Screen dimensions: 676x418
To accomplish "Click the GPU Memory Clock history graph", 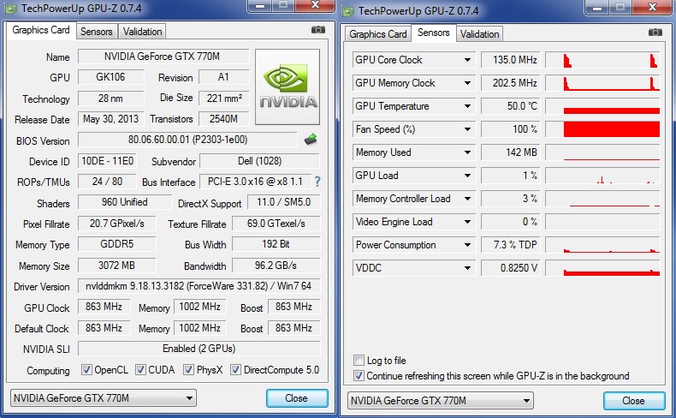I will tap(602, 83).
